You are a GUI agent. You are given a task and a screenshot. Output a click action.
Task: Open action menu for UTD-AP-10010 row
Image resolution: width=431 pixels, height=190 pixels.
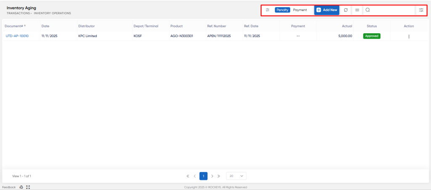click(x=409, y=36)
